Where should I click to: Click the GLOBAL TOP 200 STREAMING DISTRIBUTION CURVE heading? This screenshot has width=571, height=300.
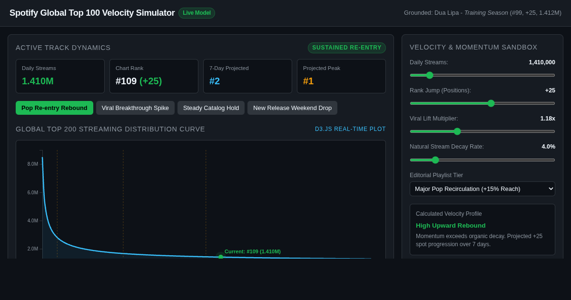pyautogui.click(x=110, y=129)
